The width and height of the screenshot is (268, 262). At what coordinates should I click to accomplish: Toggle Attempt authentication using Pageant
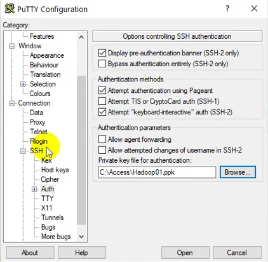pyautogui.click(x=102, y=90)
